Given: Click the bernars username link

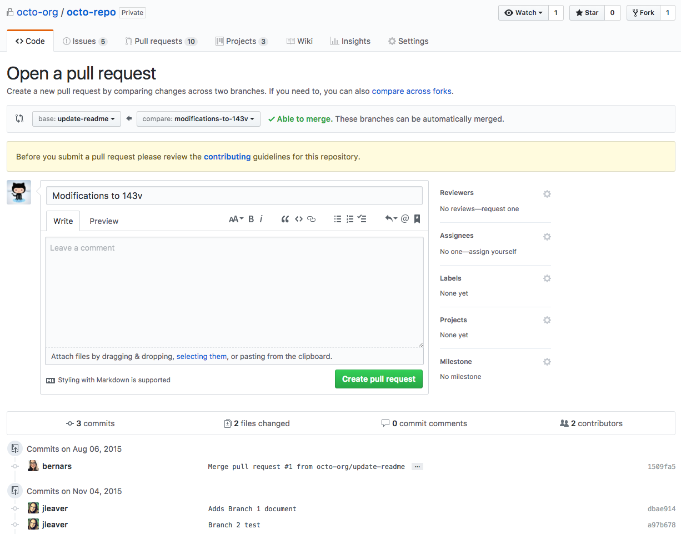Looking at the screenshot, I should tap(57, 466).
